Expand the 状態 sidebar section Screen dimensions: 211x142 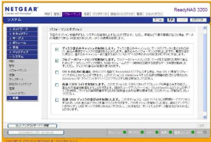point(22,98)
